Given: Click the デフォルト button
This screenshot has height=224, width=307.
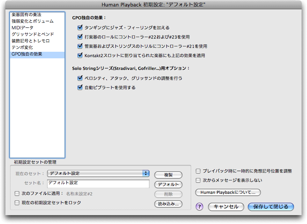Looking at the screenshot, I should tap(168, 185).
